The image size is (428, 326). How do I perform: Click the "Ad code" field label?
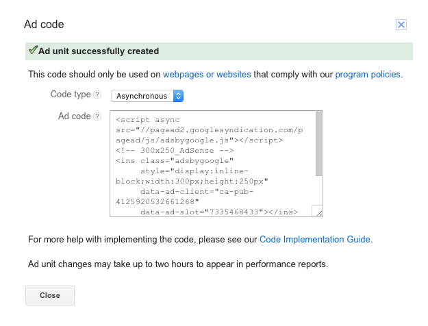[74, 116]
